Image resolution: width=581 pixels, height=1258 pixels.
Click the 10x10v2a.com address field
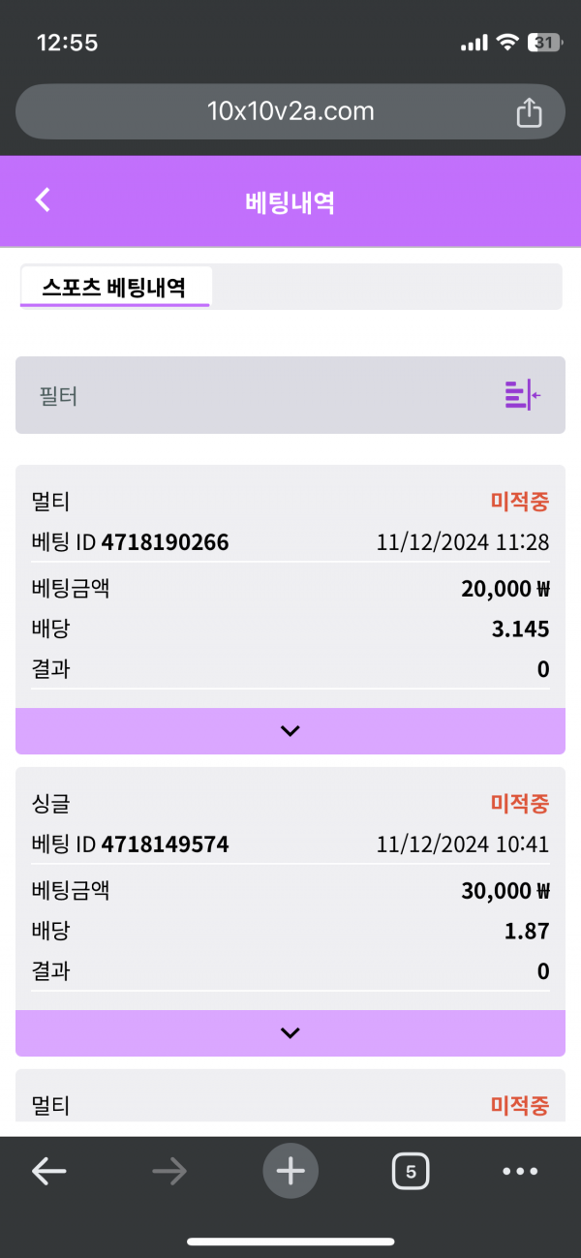coord(290,112)
